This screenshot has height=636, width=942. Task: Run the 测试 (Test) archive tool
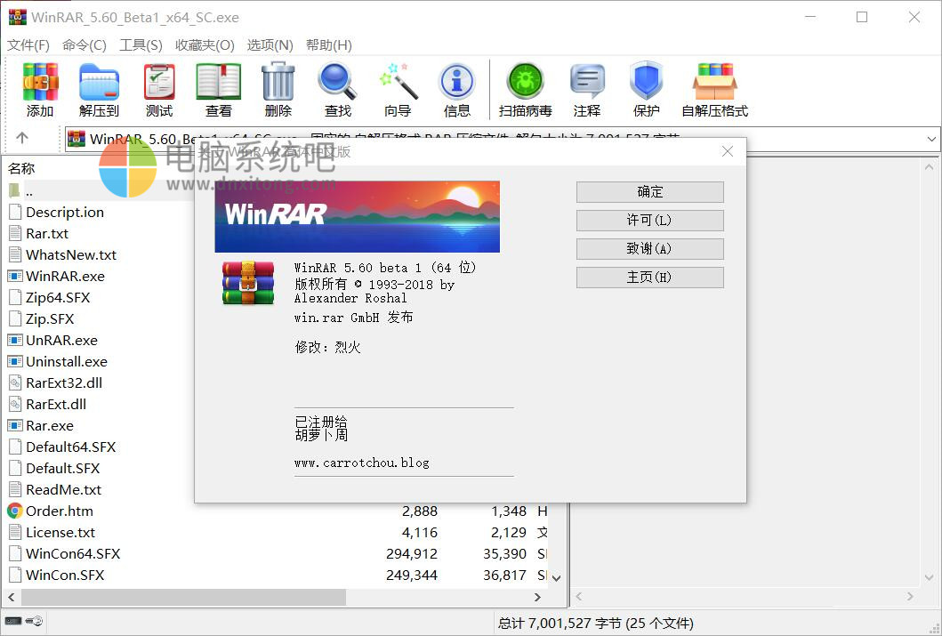pyautogui.click(x=159, y=90)
